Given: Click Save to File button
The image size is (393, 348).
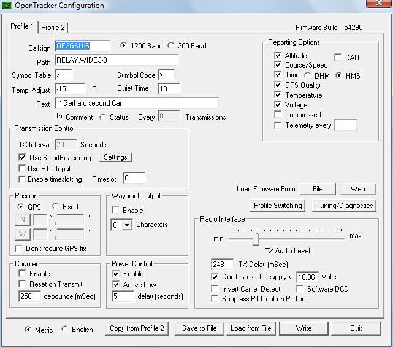Looking at the screenshot, I should [199, 328].
